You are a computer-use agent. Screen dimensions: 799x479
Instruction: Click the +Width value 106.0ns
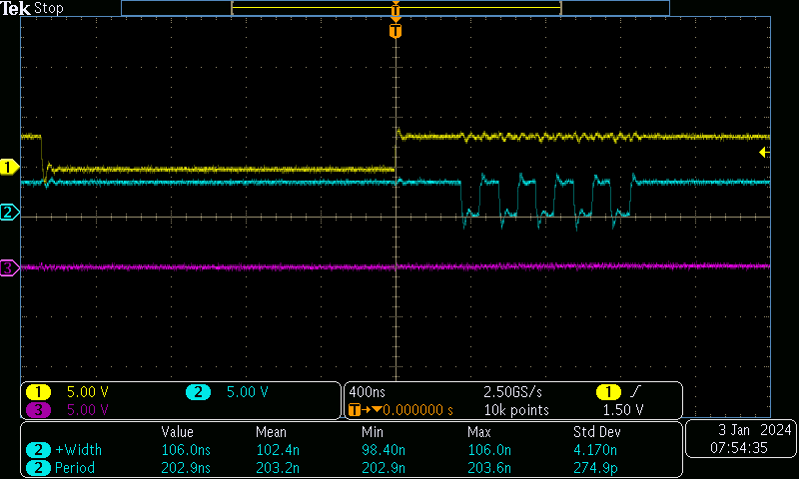186,450
